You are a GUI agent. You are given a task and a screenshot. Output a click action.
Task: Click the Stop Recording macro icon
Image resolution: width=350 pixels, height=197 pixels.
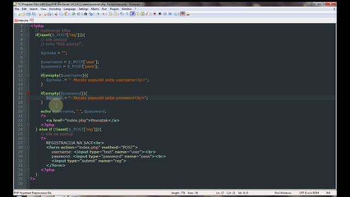[160, 14]
